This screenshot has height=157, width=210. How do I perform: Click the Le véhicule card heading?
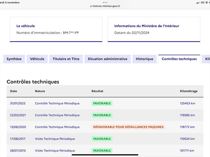[25, 26]
